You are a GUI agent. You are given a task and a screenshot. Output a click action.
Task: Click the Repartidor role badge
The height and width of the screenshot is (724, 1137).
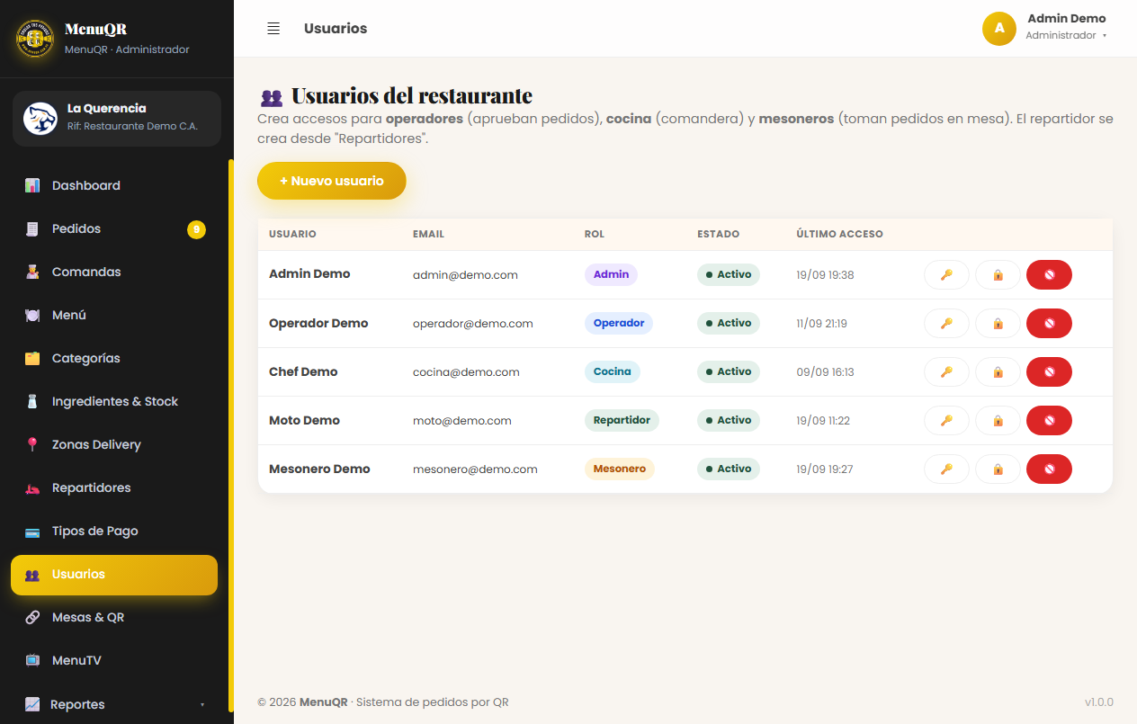click(x=622, y=420)
